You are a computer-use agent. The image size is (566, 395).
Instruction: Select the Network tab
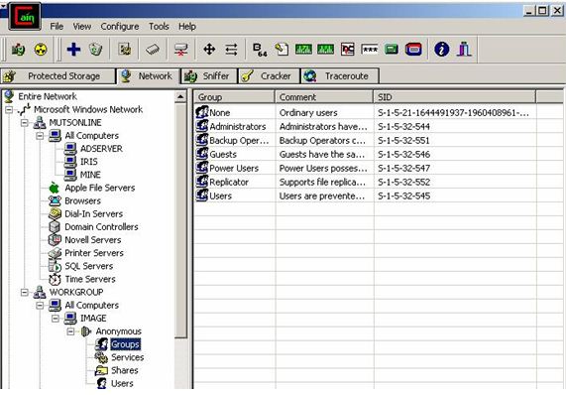tap(148, 76)
